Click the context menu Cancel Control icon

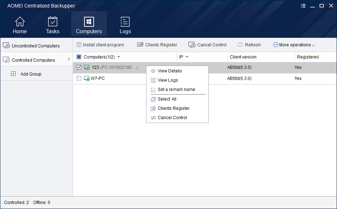point(153,118)
